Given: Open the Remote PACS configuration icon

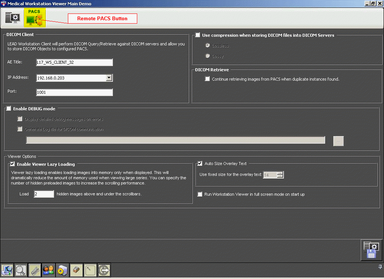Looking at the screenshot, I should (34, 17).
